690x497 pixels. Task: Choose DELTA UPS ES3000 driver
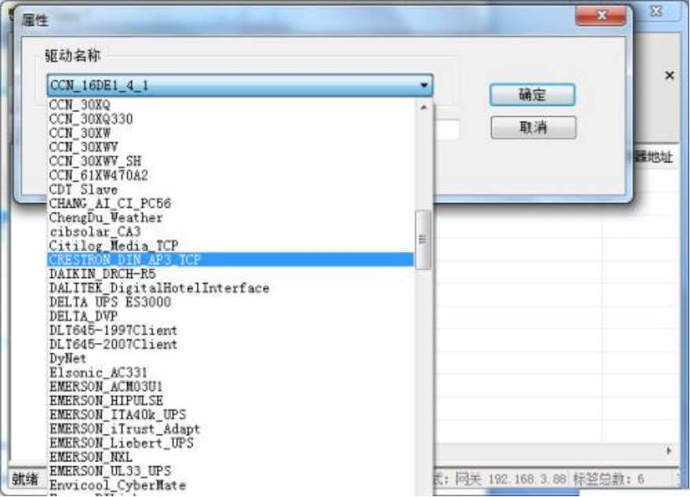pyautogui.click(x=231, y=303)
